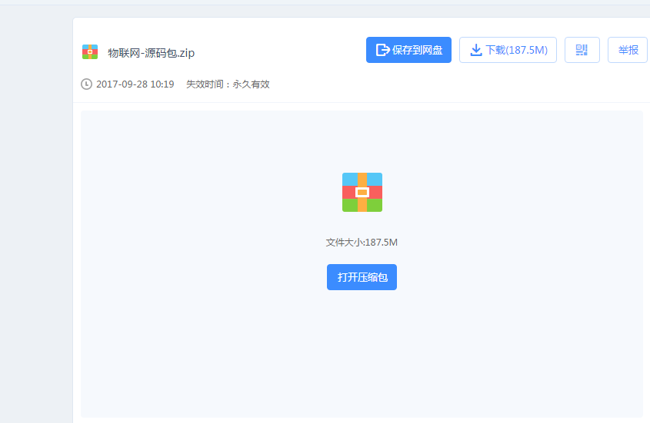Click the clock icon before the date
This screenshot has width=650, height=423.
(86, 84)
